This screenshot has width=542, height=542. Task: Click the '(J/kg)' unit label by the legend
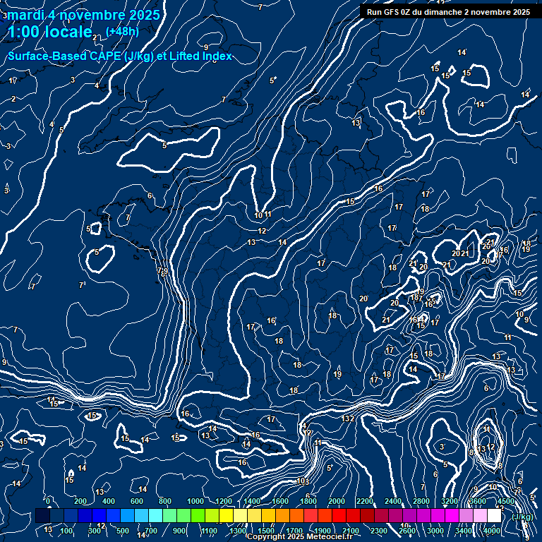(x=522, y=517)
